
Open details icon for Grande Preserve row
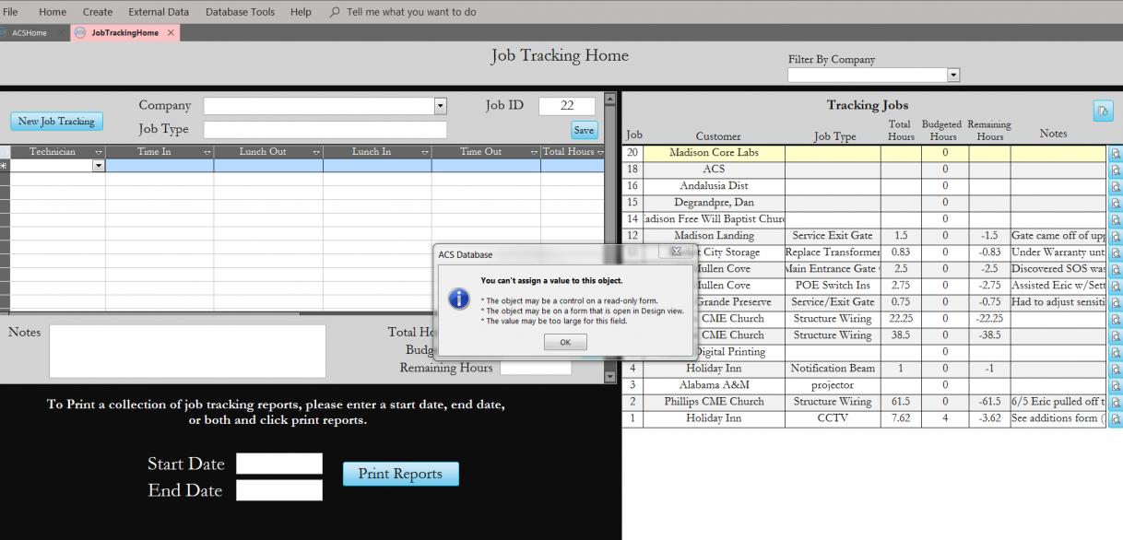(x=1116, y=302)
